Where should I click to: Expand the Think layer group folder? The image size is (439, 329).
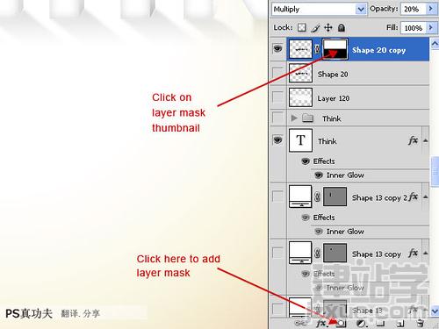(294, 118)
